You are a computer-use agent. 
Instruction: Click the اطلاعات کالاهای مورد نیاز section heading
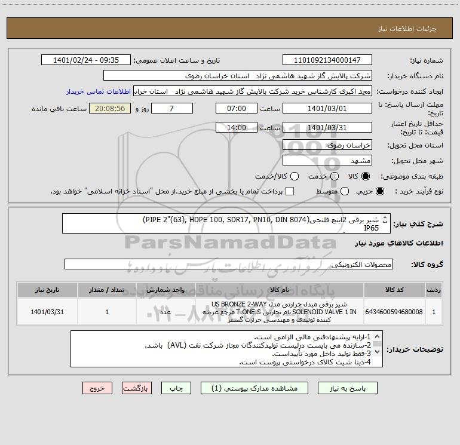pos(399,243)
